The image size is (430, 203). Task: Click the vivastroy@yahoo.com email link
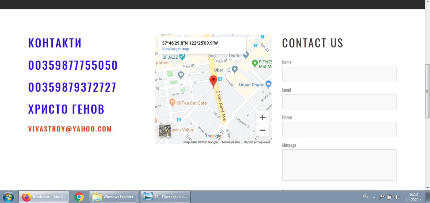coord(70,129)
